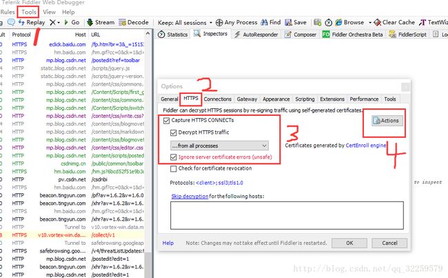Click the Browse toolbar button
This screenshot has height=278, width=448.
[349, 22]
